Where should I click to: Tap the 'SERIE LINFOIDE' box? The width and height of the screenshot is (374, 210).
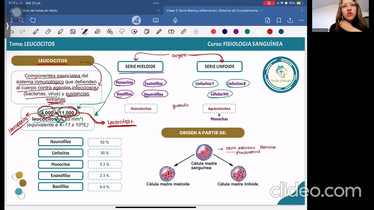(x=219, y=66)
